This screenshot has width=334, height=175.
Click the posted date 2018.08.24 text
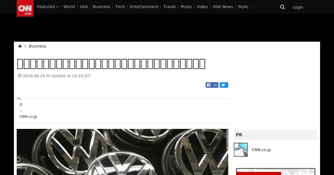coord(57,76)
